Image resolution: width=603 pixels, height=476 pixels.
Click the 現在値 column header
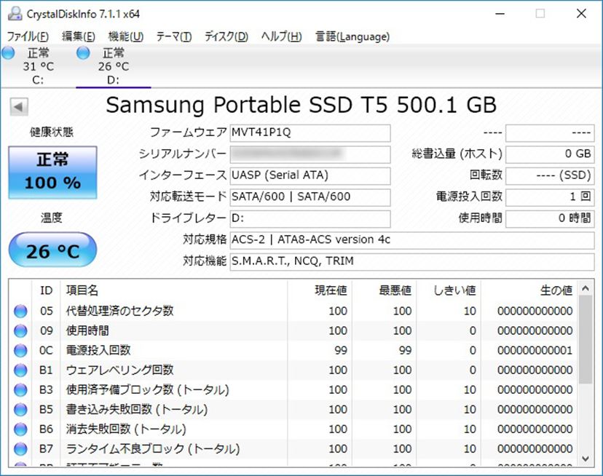(x=320, y=290)
